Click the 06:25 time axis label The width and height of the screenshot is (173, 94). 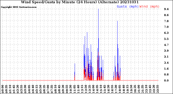click(x=44, y=89)
